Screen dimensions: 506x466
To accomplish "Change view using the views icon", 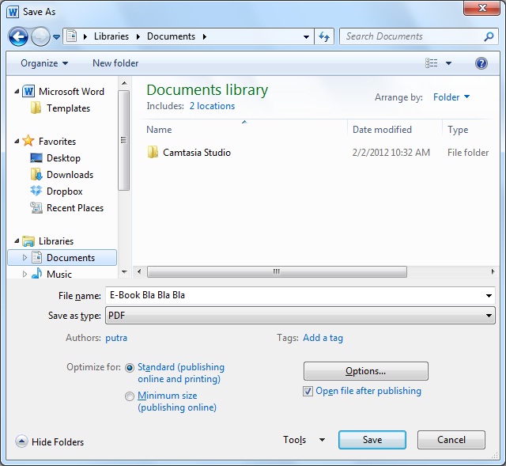I will point(432,63).
